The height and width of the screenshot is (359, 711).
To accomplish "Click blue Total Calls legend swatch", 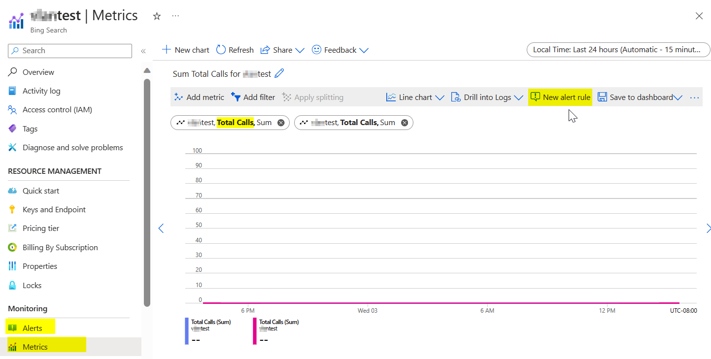I will pyautogui.click(x=187, y=331).
